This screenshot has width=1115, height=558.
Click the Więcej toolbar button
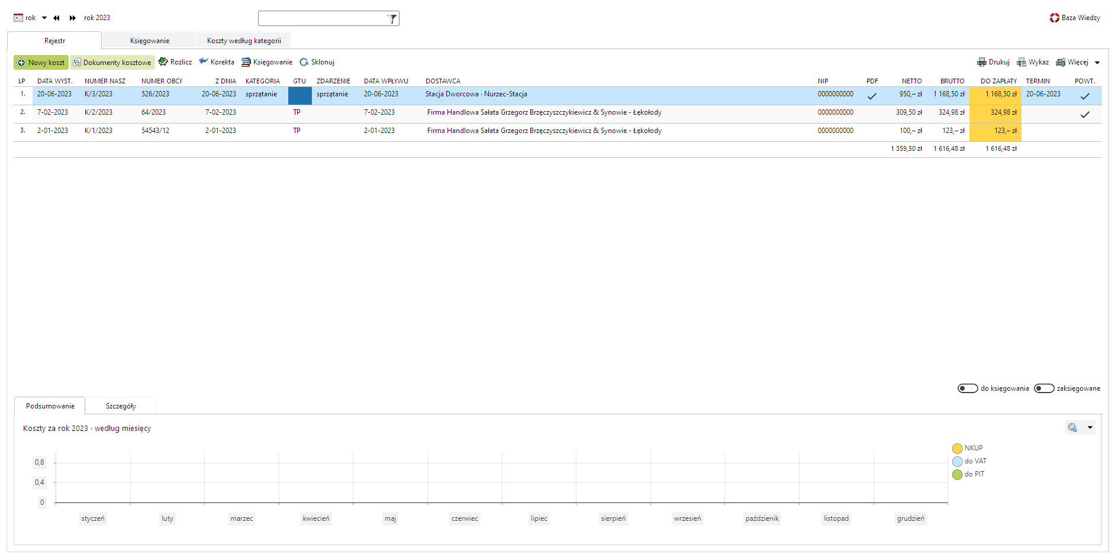point(1072,61)
